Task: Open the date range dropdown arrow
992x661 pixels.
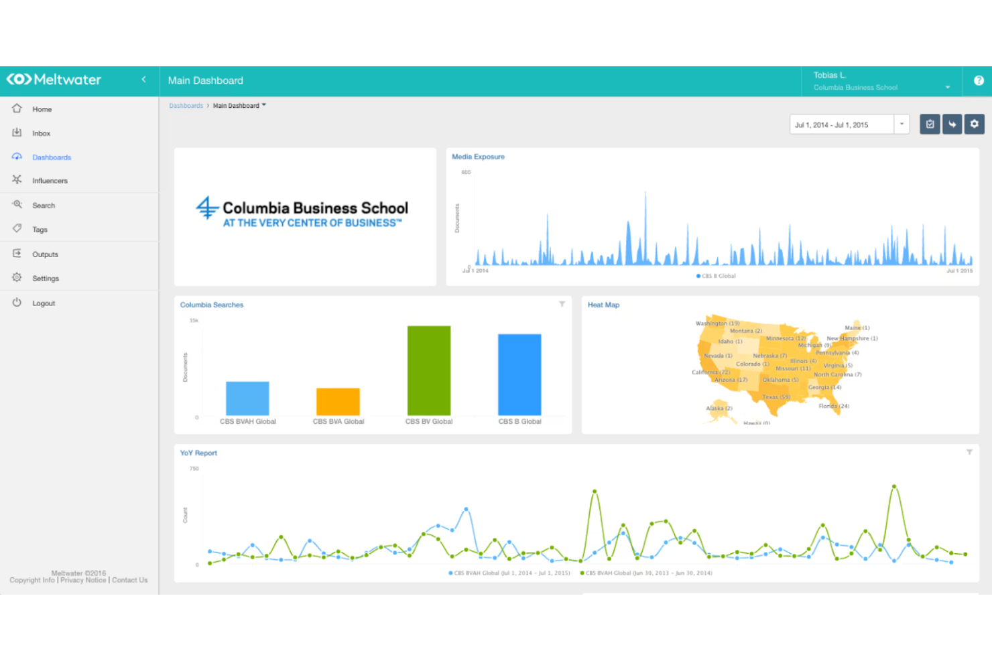Action: click(x=902, y=124)
